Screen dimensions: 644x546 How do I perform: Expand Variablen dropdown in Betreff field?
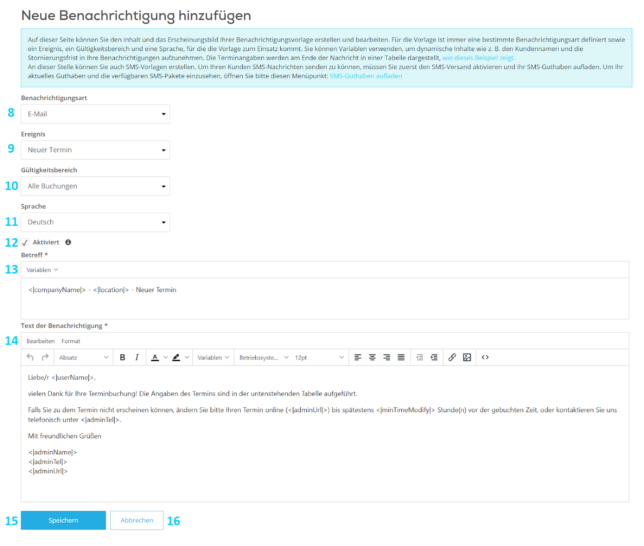click(42, 270)
